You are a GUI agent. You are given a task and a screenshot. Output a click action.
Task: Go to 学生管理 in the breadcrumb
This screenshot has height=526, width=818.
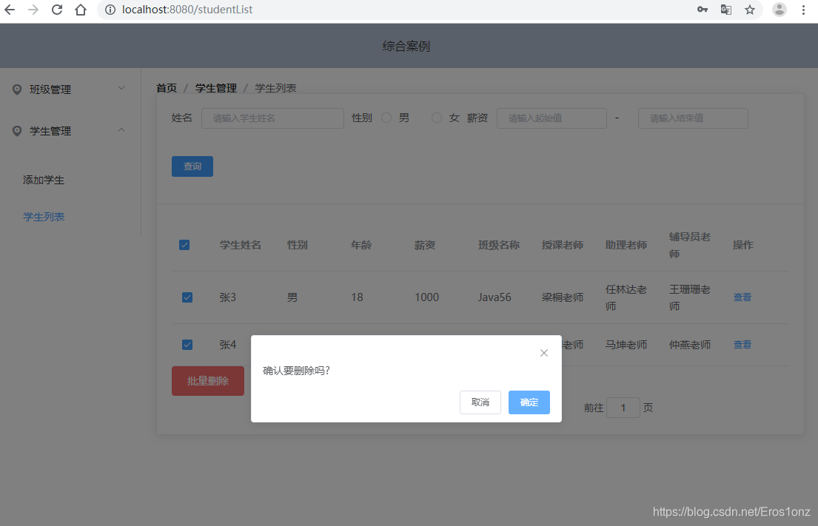pyautogui.click(x=216, y=88)
